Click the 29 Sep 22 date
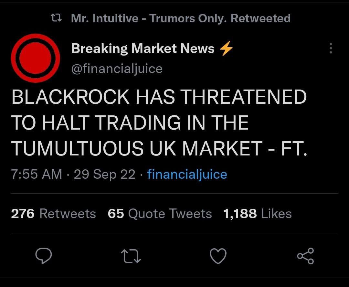 pos(105,175)
